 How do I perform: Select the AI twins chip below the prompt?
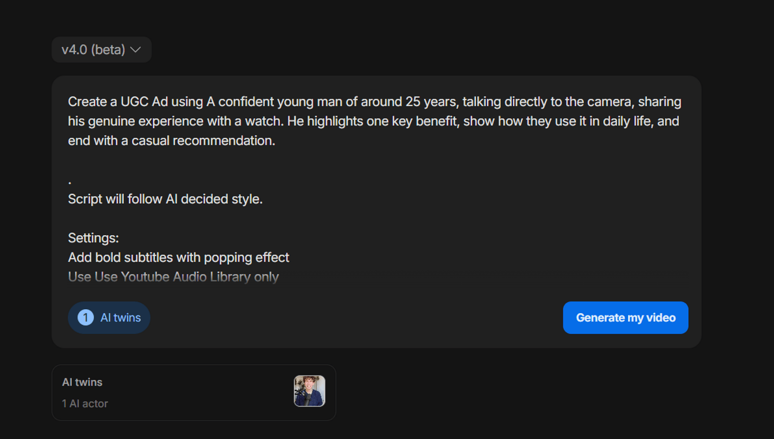tap(109, 318)
